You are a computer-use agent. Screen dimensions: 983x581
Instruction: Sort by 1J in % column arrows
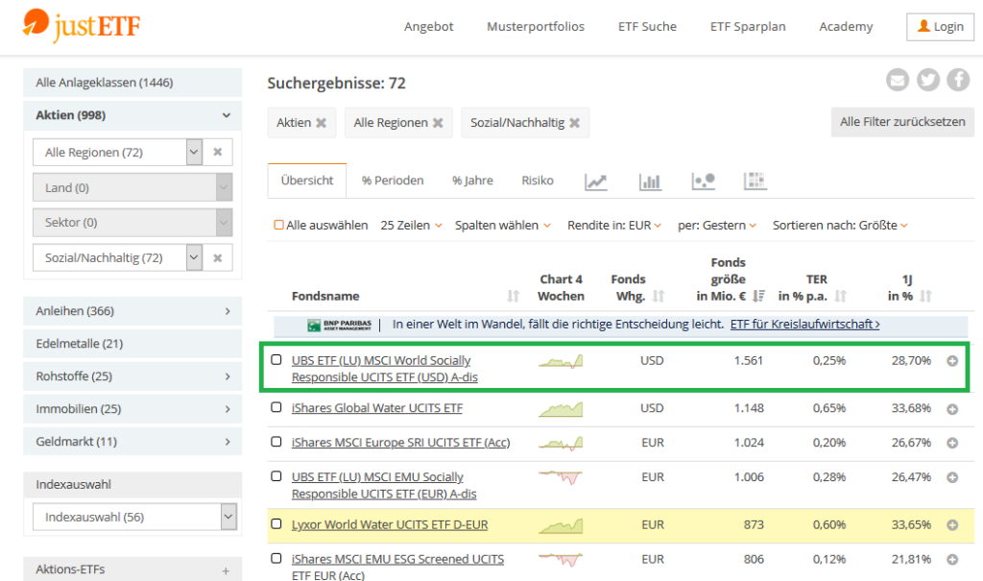[926, 296]
